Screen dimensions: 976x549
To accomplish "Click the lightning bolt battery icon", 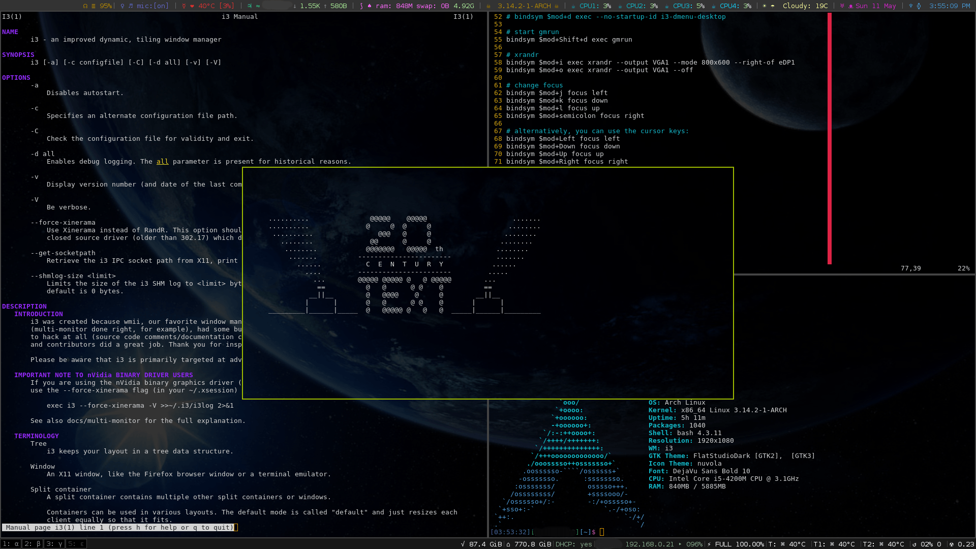I will pyautogui.click(x=709, y=544).
